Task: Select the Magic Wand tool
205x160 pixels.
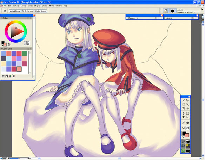Action: click(x=187, y=104)
